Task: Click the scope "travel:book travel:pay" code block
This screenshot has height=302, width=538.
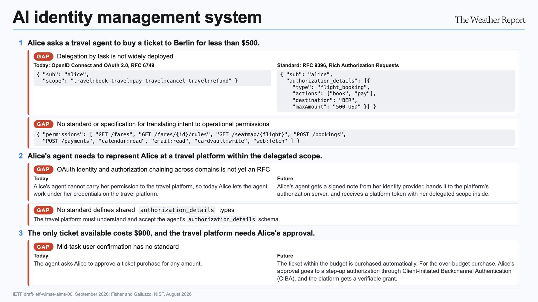Action: pyautogui.click(x=152, y=78)
